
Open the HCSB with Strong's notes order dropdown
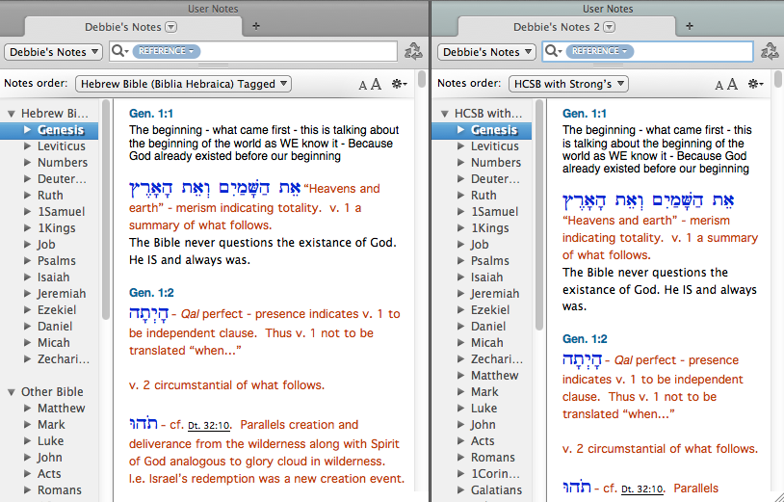click(567, 84)
